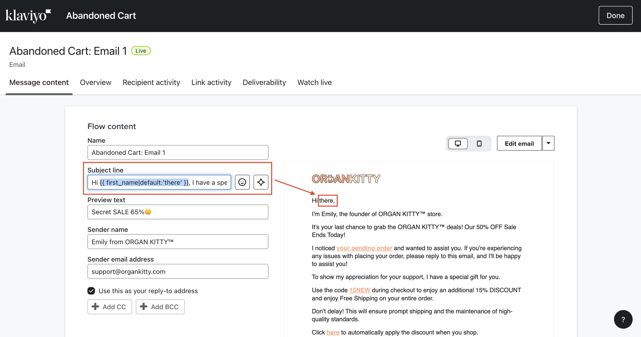This screenshot has width=641, height=337.
Task: Click the AI assistant sparkle icon
Action: [261, 182]
